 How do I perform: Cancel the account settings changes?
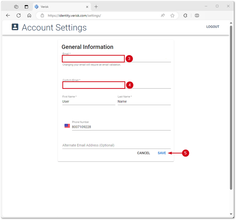coord(143,153)
